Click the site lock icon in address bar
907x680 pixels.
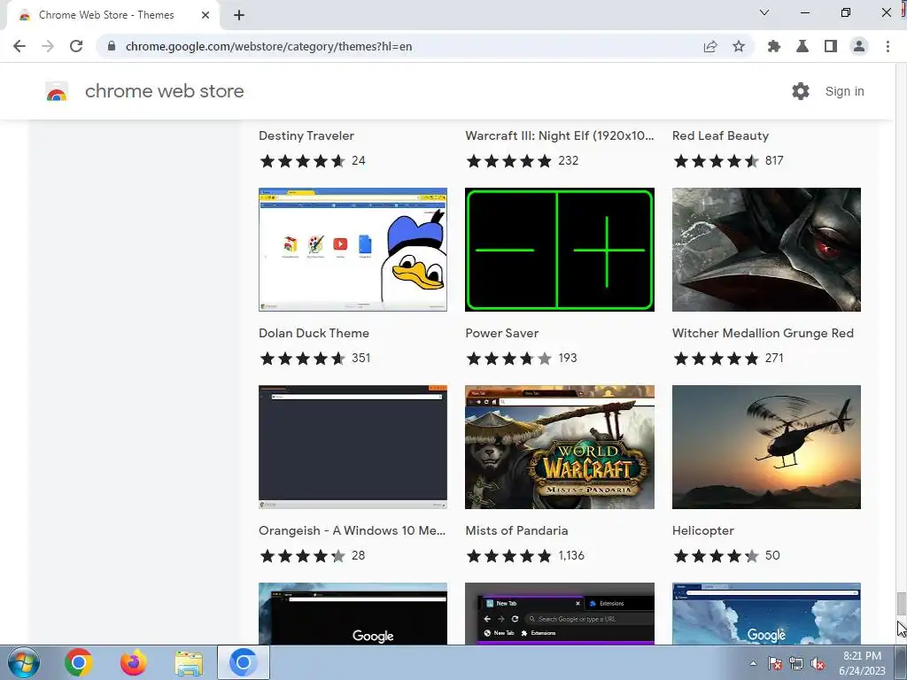(112, 46)
